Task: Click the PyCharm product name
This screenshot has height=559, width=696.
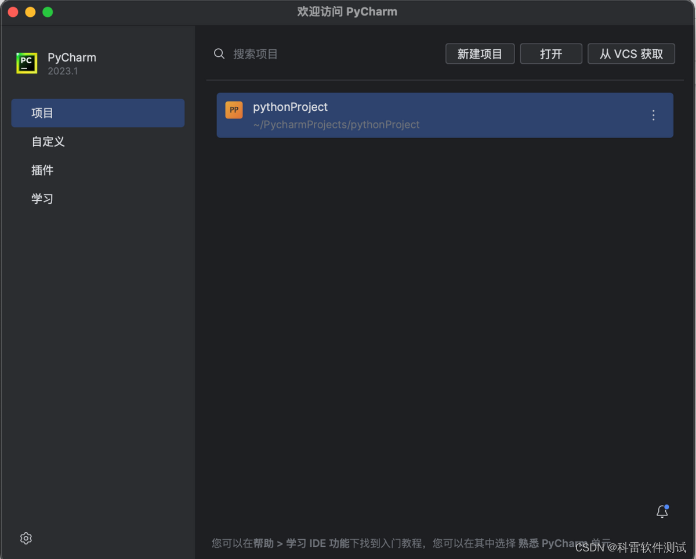Action: point(72,57)
